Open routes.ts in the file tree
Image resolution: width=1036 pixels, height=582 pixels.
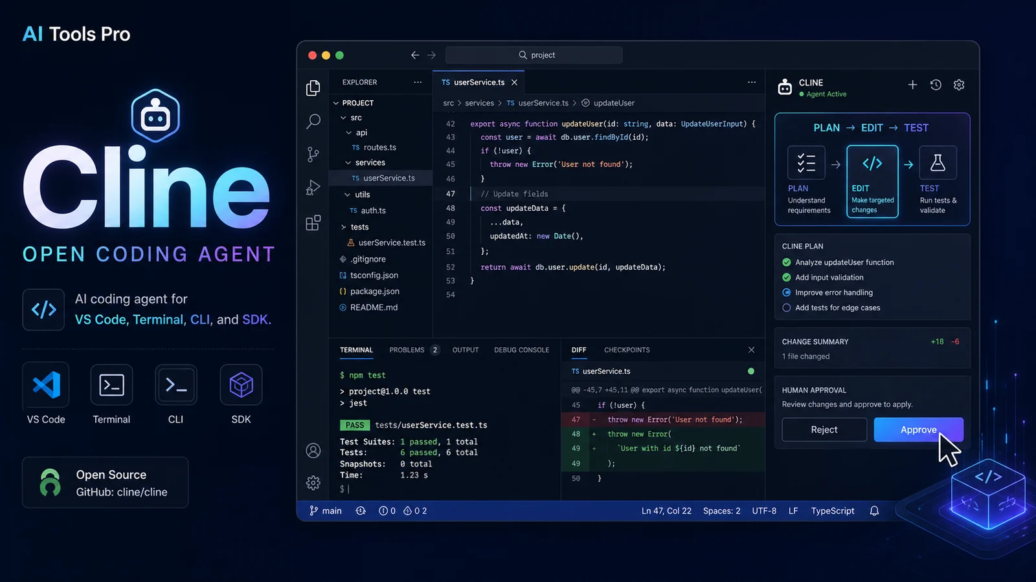click(x=380, y=147)
